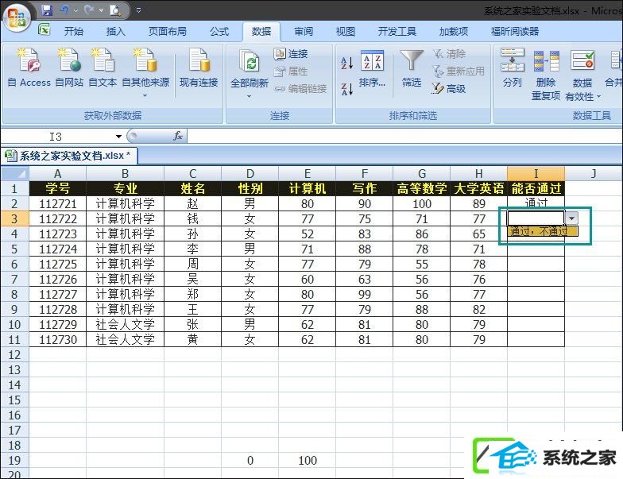Viewport: 623px width, 479px height.
Task: Open the 自其他来源 data sources menu
Action: 145,72
